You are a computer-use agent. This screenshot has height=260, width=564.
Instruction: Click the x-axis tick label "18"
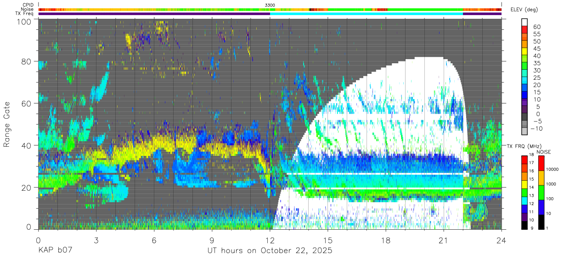click(x=386, y=240)
